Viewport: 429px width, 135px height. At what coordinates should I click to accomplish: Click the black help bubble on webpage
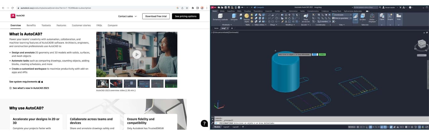click(204, 123)
